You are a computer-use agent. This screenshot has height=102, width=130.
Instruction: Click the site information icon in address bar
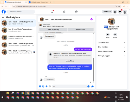[14, 6]
